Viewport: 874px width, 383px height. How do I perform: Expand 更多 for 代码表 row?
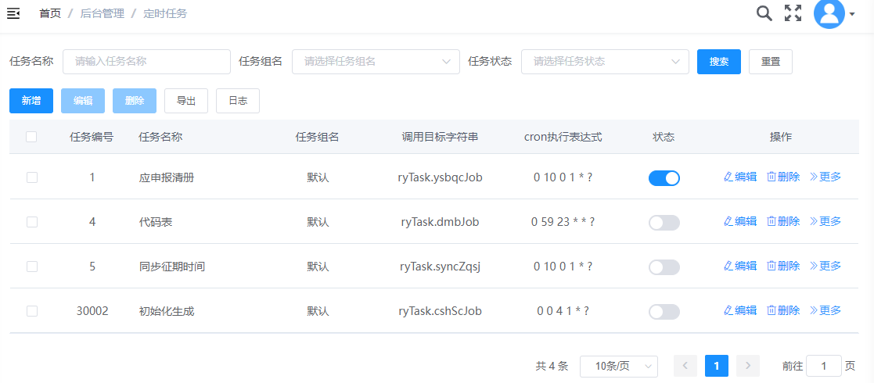(825, 221)
